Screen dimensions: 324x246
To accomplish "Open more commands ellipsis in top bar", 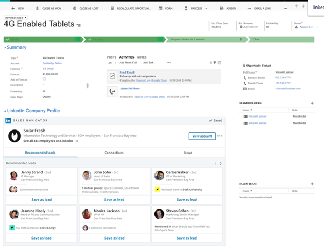I will 285,9.
